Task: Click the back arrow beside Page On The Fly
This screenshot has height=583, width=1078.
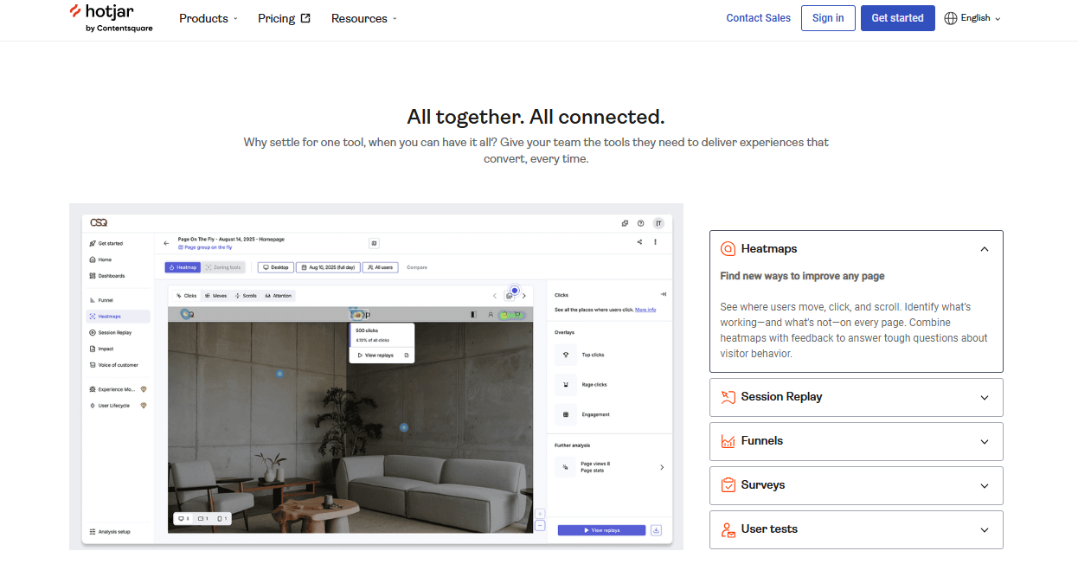Action: pyautogui.click(x=166, y=243)
